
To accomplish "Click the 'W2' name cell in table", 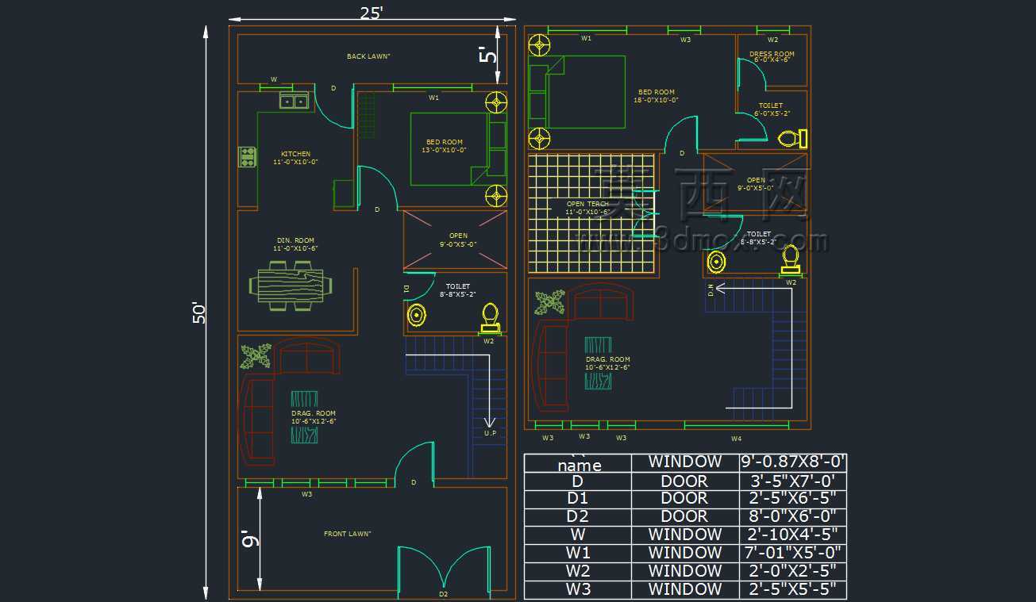I will 578,571.
